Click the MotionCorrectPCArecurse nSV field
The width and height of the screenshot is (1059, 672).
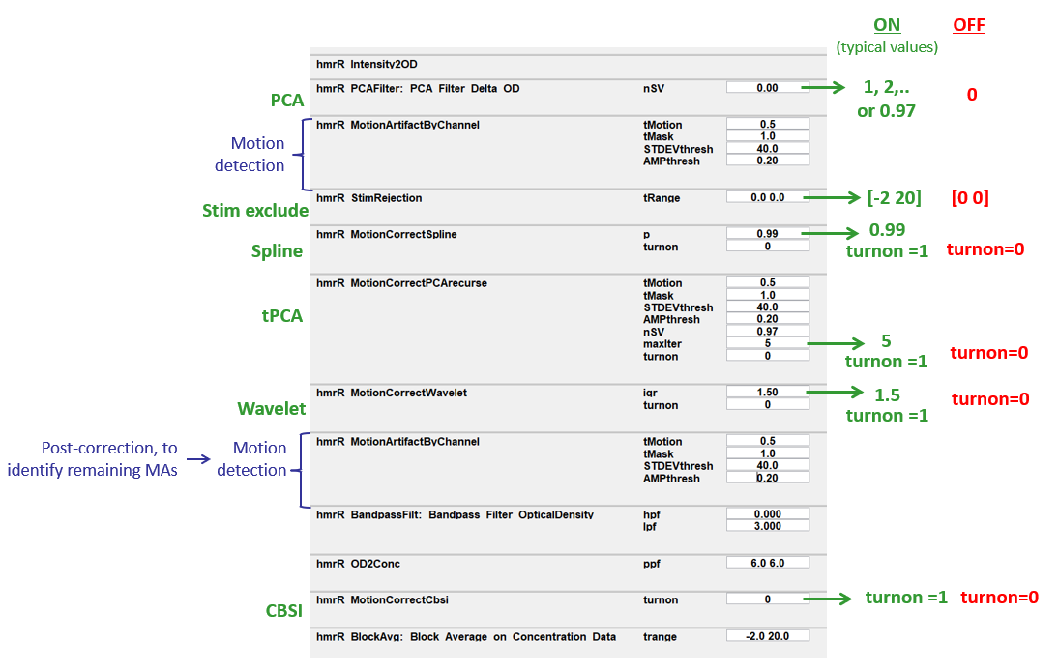(767, 332)
